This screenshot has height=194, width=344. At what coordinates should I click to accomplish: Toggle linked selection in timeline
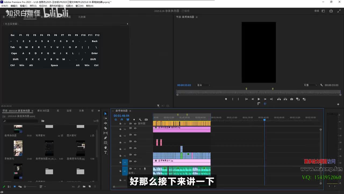(128, 120)
